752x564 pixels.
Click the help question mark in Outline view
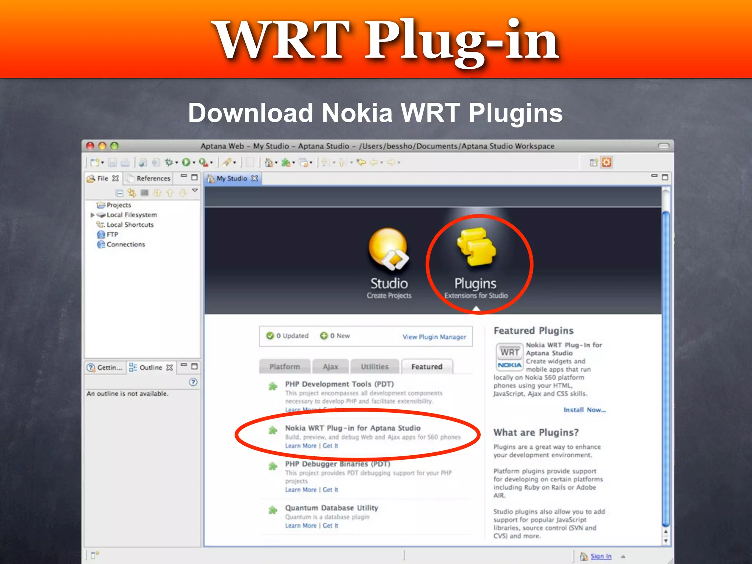coord(193,382)
